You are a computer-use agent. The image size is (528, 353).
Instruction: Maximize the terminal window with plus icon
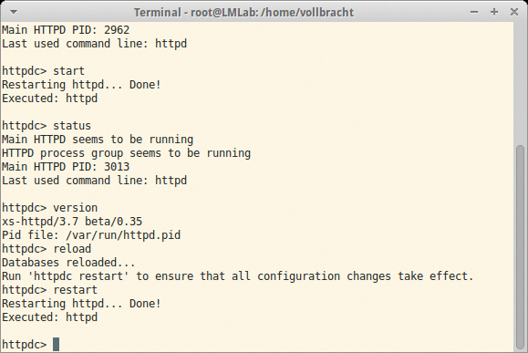[494, 12]
